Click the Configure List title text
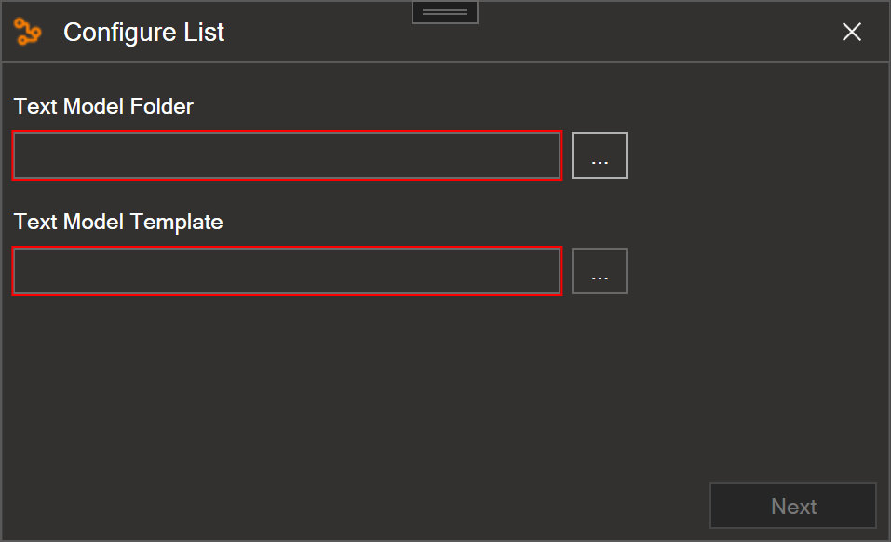 (x=143, y=33)
